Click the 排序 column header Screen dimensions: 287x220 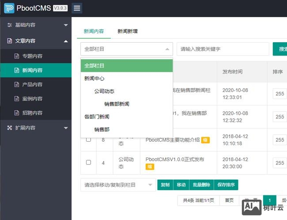(278, 72)
